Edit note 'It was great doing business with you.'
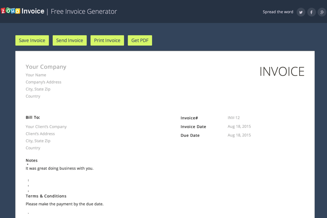 [59, 168]
